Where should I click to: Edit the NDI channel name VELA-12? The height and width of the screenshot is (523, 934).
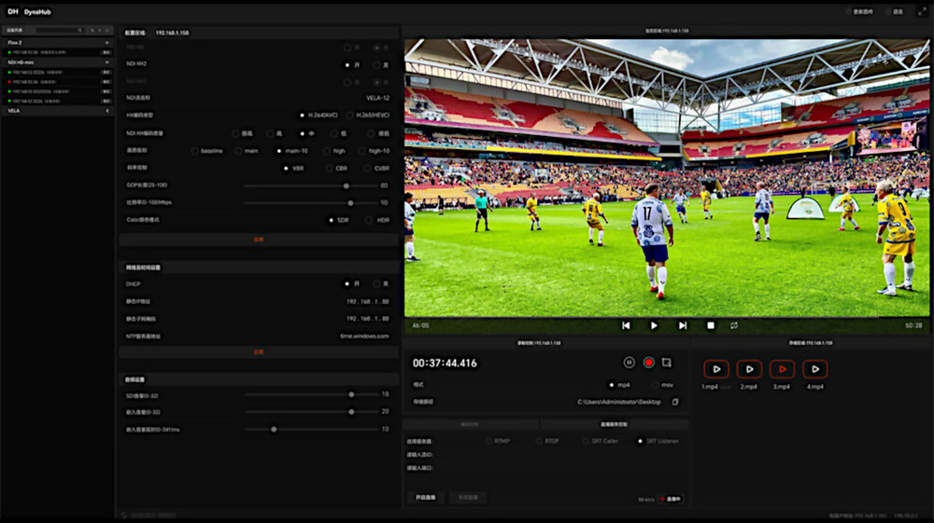click(x=377, y=98)
